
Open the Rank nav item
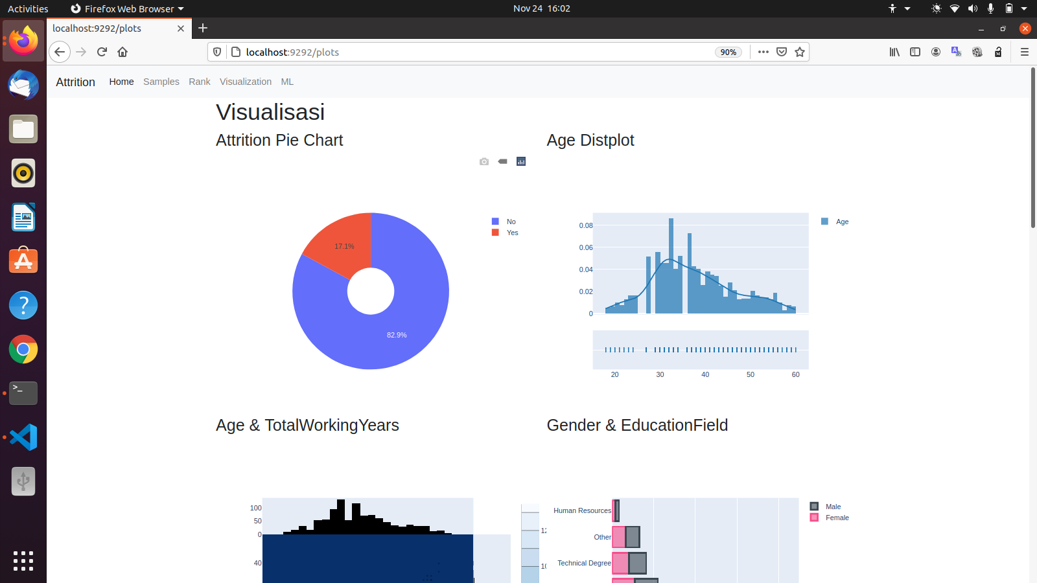coord(200,82)
